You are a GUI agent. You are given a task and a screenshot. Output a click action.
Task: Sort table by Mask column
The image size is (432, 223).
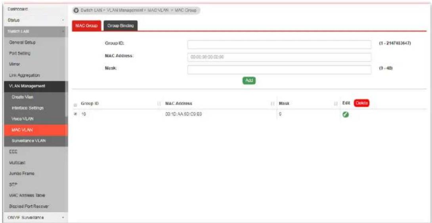click(336, 104)
